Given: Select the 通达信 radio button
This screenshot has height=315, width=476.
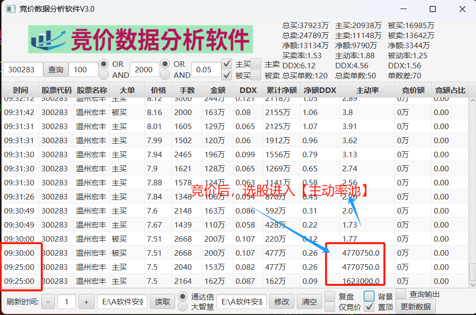Looking at the screenshot, I should point(183,296).
